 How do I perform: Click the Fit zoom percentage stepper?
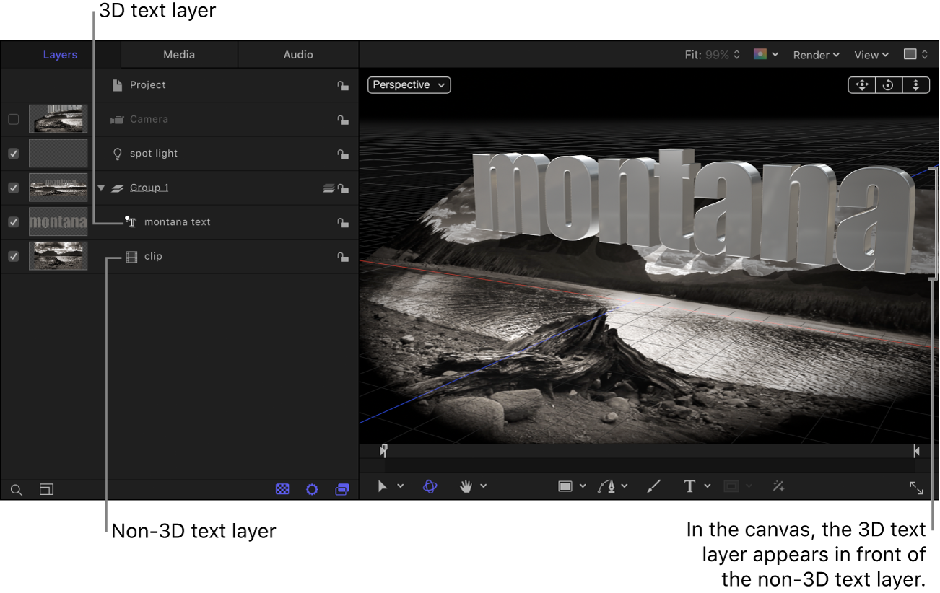pyautogui.click(x=736, y=54)
